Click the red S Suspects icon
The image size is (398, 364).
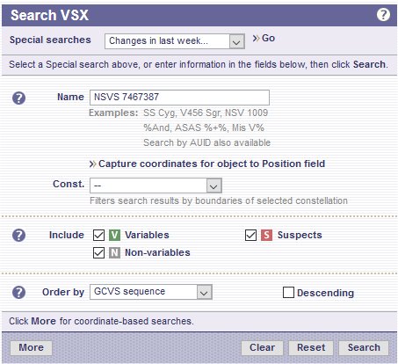coord(266,235)
